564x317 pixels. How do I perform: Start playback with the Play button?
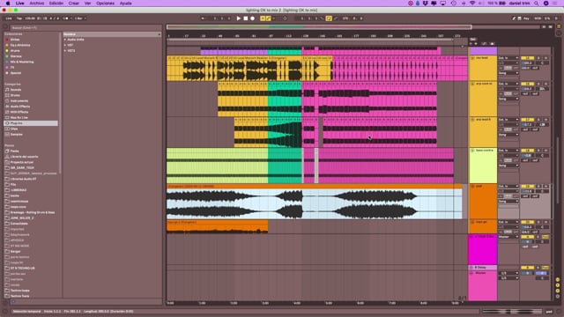point(239,18)
